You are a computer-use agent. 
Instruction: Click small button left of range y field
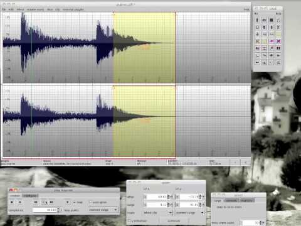point(177,205)
